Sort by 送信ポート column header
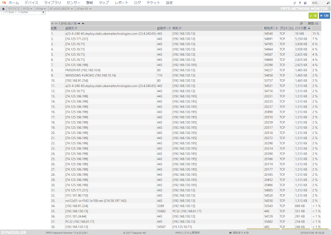Screen dimensions: 331x235 tap(164, 28)
